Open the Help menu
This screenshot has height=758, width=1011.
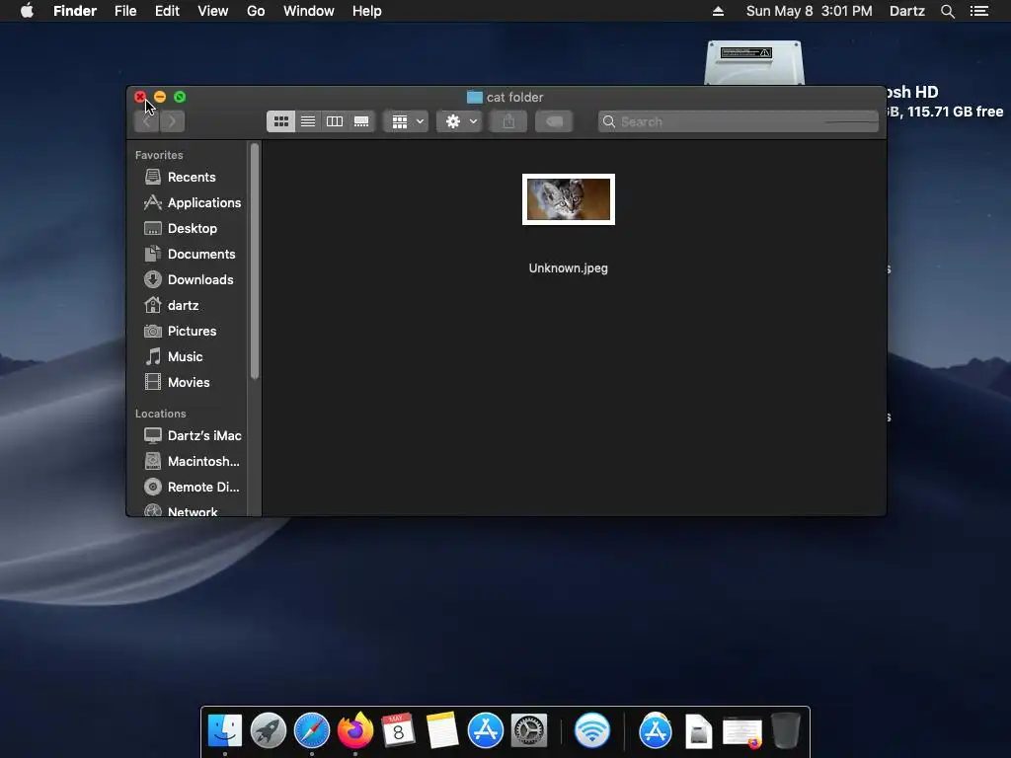pos(367,11)
